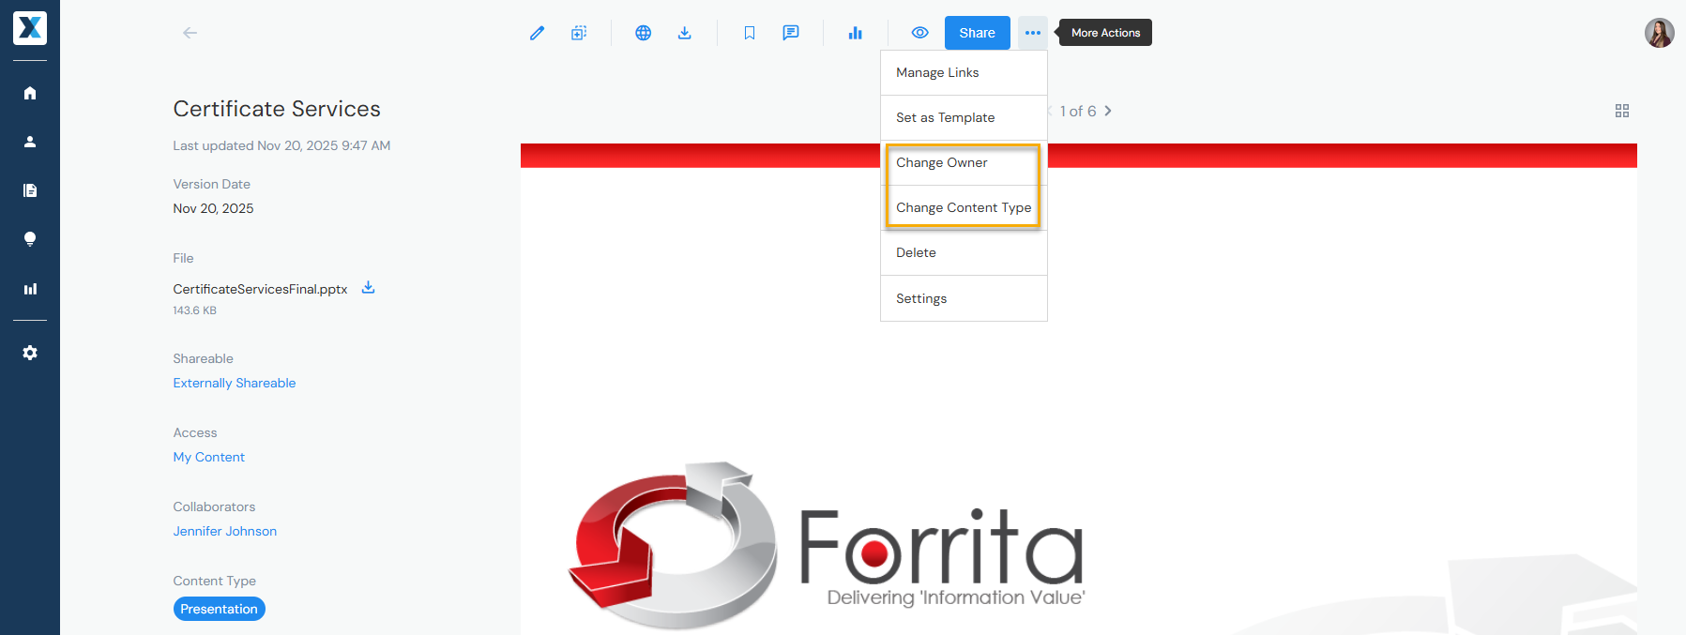Click the Forrita slide preview
This screenshot has height=635, width=1686.
point(1079,389)
